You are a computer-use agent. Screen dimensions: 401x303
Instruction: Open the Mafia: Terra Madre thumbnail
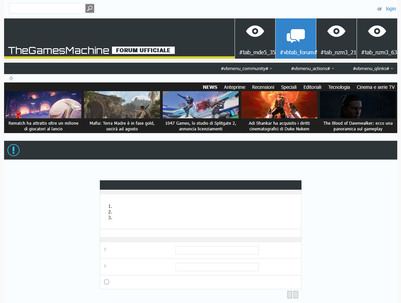click(x=122, y=105)
